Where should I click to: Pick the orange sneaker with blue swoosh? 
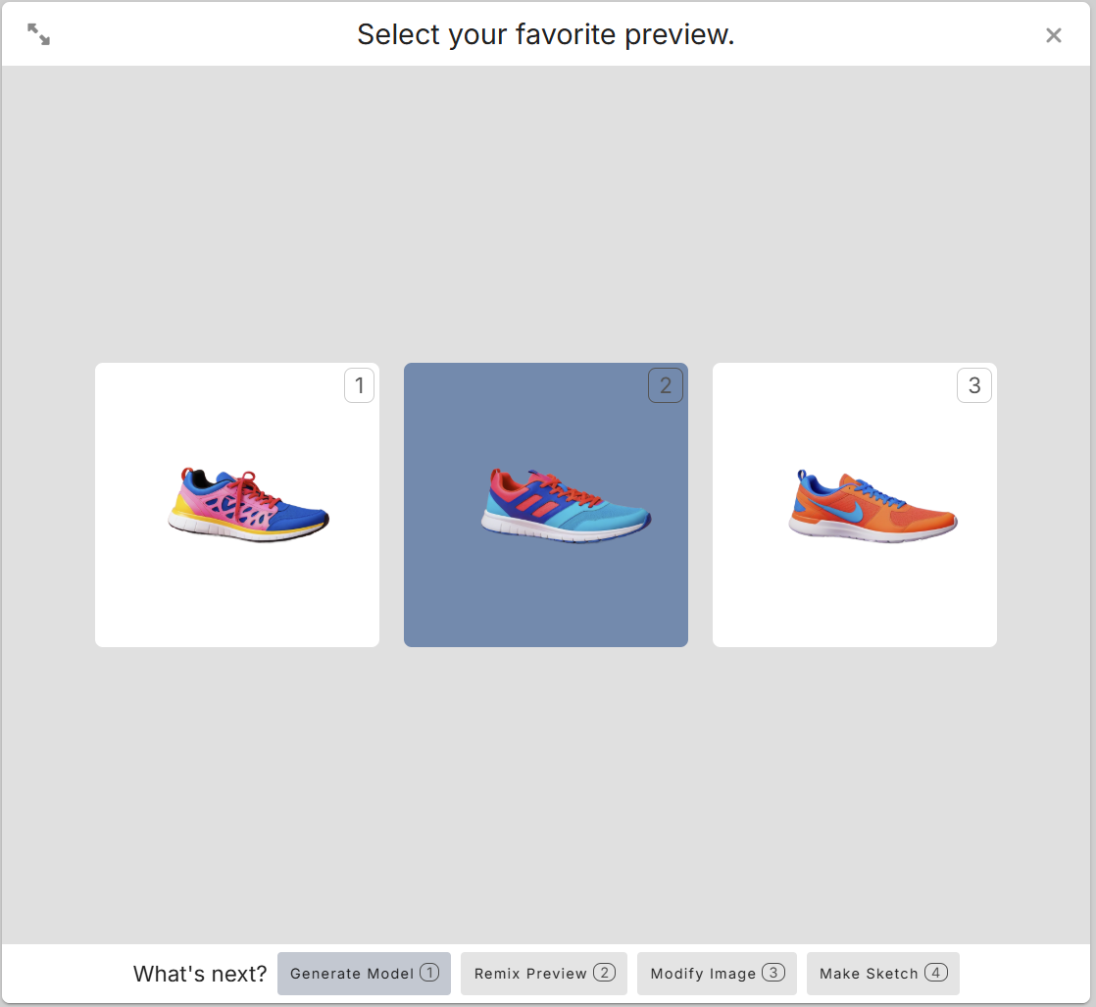coord(873,506)
